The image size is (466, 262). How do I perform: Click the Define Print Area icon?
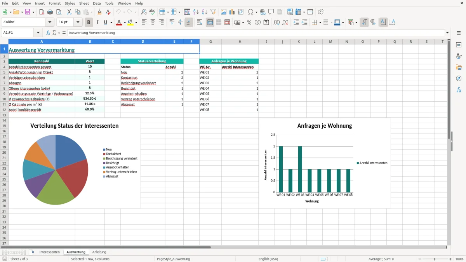coord(290,12)
